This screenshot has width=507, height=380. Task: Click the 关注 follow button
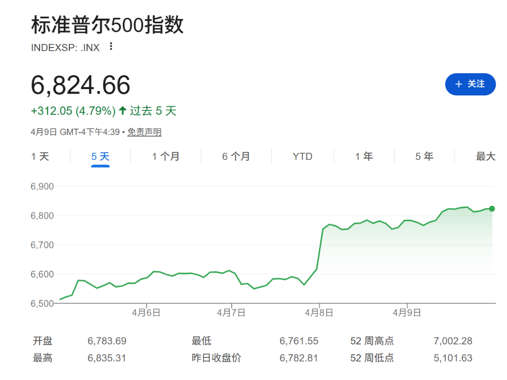[x=470, y=84]
